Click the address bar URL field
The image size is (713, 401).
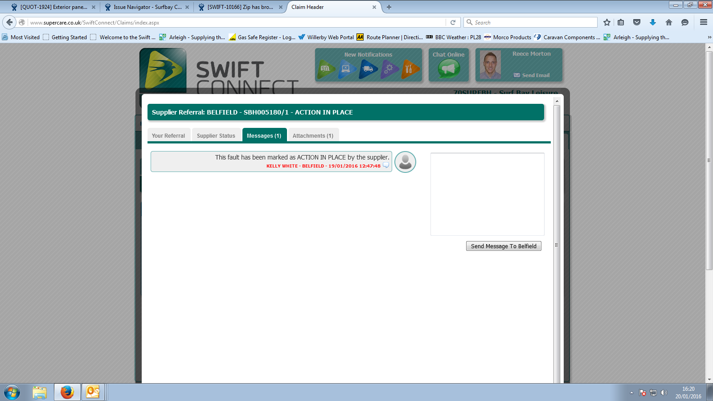(236, 22)
